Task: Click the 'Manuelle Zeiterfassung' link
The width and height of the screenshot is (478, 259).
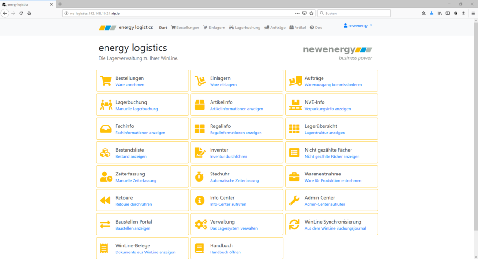Action: 136,181
